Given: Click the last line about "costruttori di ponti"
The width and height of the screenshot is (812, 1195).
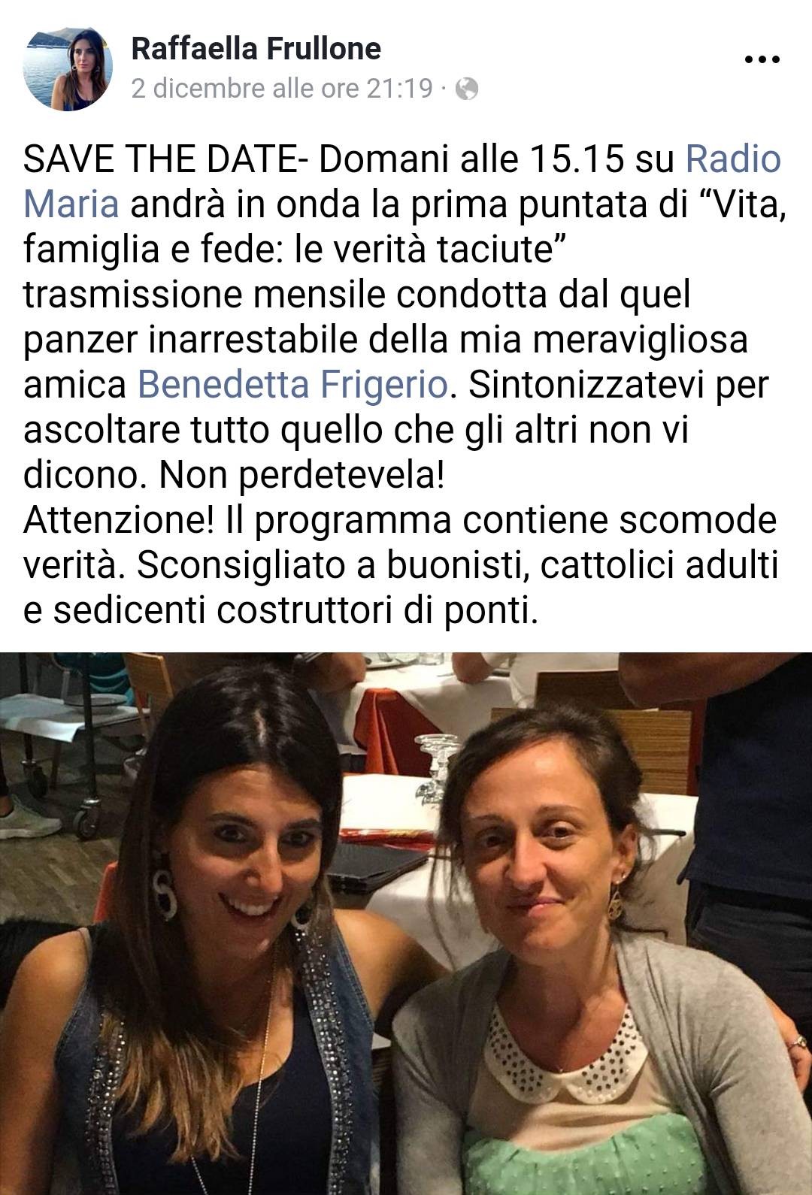Looking at the screenshot, I should pos(281,610).
